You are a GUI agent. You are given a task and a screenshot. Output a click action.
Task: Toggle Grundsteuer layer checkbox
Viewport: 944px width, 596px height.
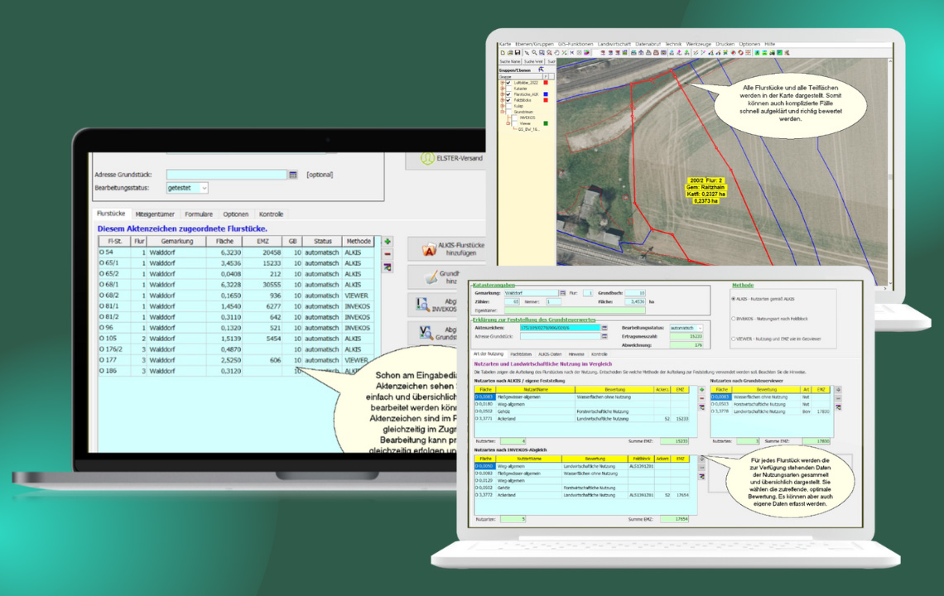[x=508, y=112]
